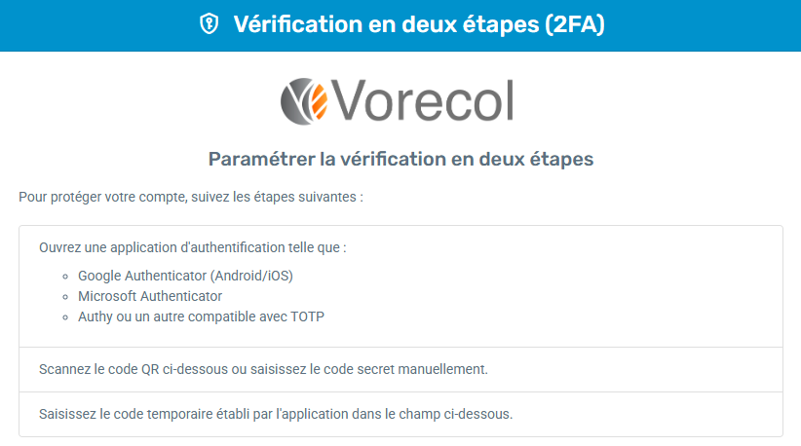Click the Authy or TOTP compatible list item

click(202, 316)
